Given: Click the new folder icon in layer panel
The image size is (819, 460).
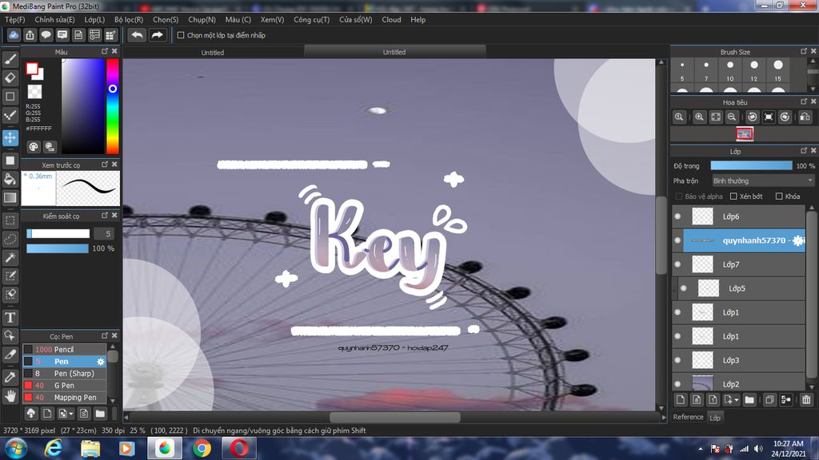Looking at the screenshot, I should tap(749, 400).
